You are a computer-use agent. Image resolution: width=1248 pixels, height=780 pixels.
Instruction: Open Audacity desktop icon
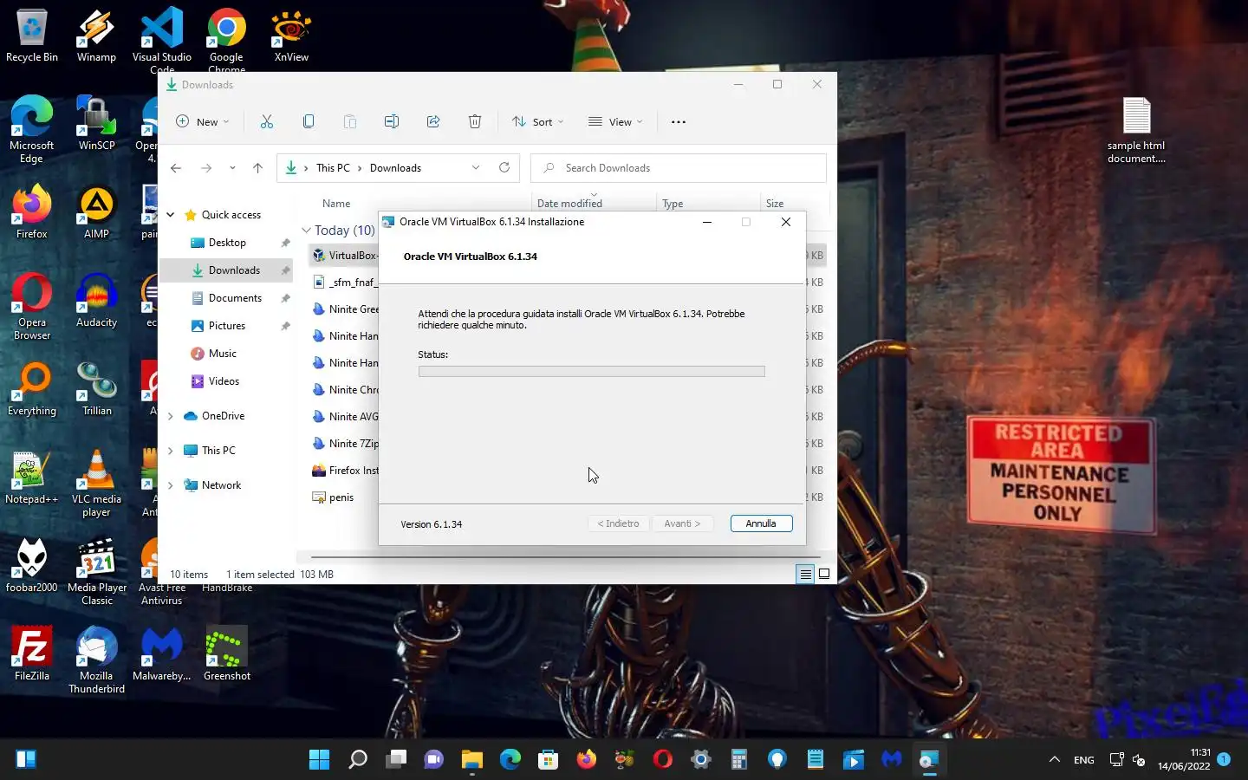pyautogui.click(x=96, y=302)
